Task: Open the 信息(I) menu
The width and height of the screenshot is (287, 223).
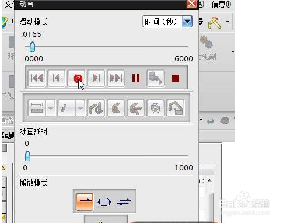Action: tap(221, 4)
